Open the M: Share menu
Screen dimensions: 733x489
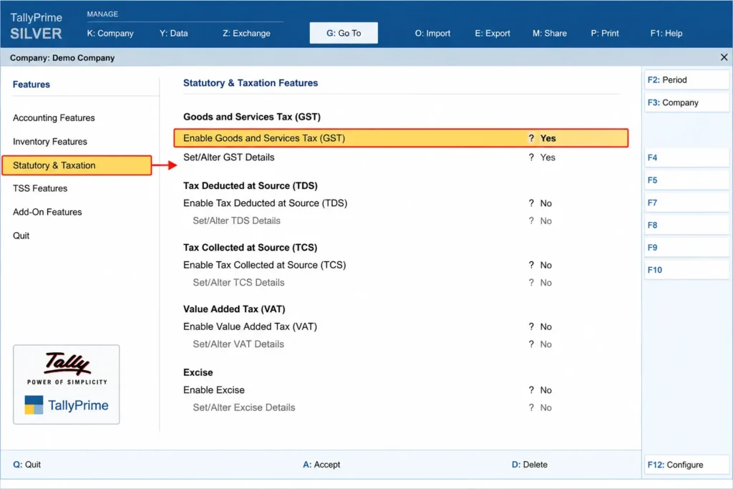[x=549, y=33]
